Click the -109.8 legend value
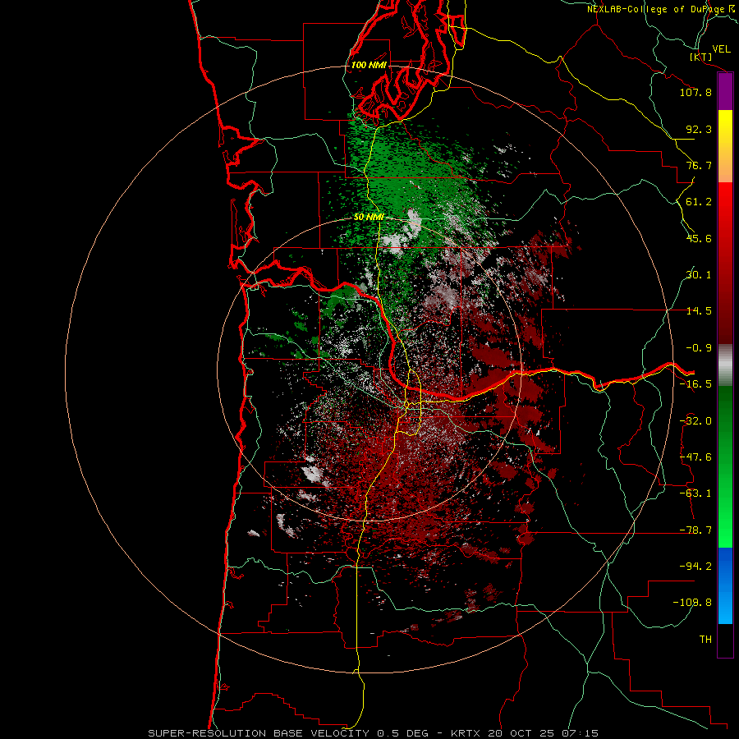This screenshot has width=739, height=739. pyautogui.click(x=692, y=603)
